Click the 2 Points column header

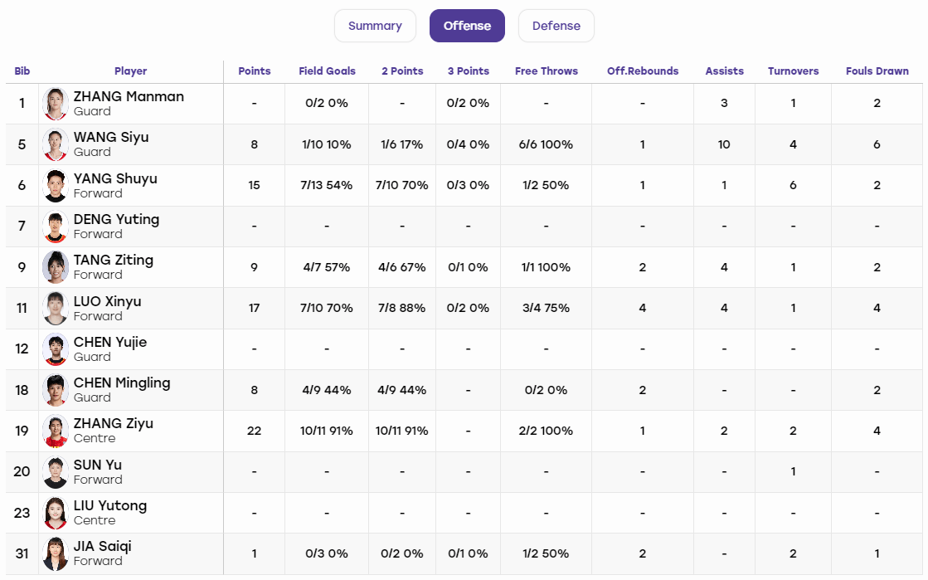(402, 71)
